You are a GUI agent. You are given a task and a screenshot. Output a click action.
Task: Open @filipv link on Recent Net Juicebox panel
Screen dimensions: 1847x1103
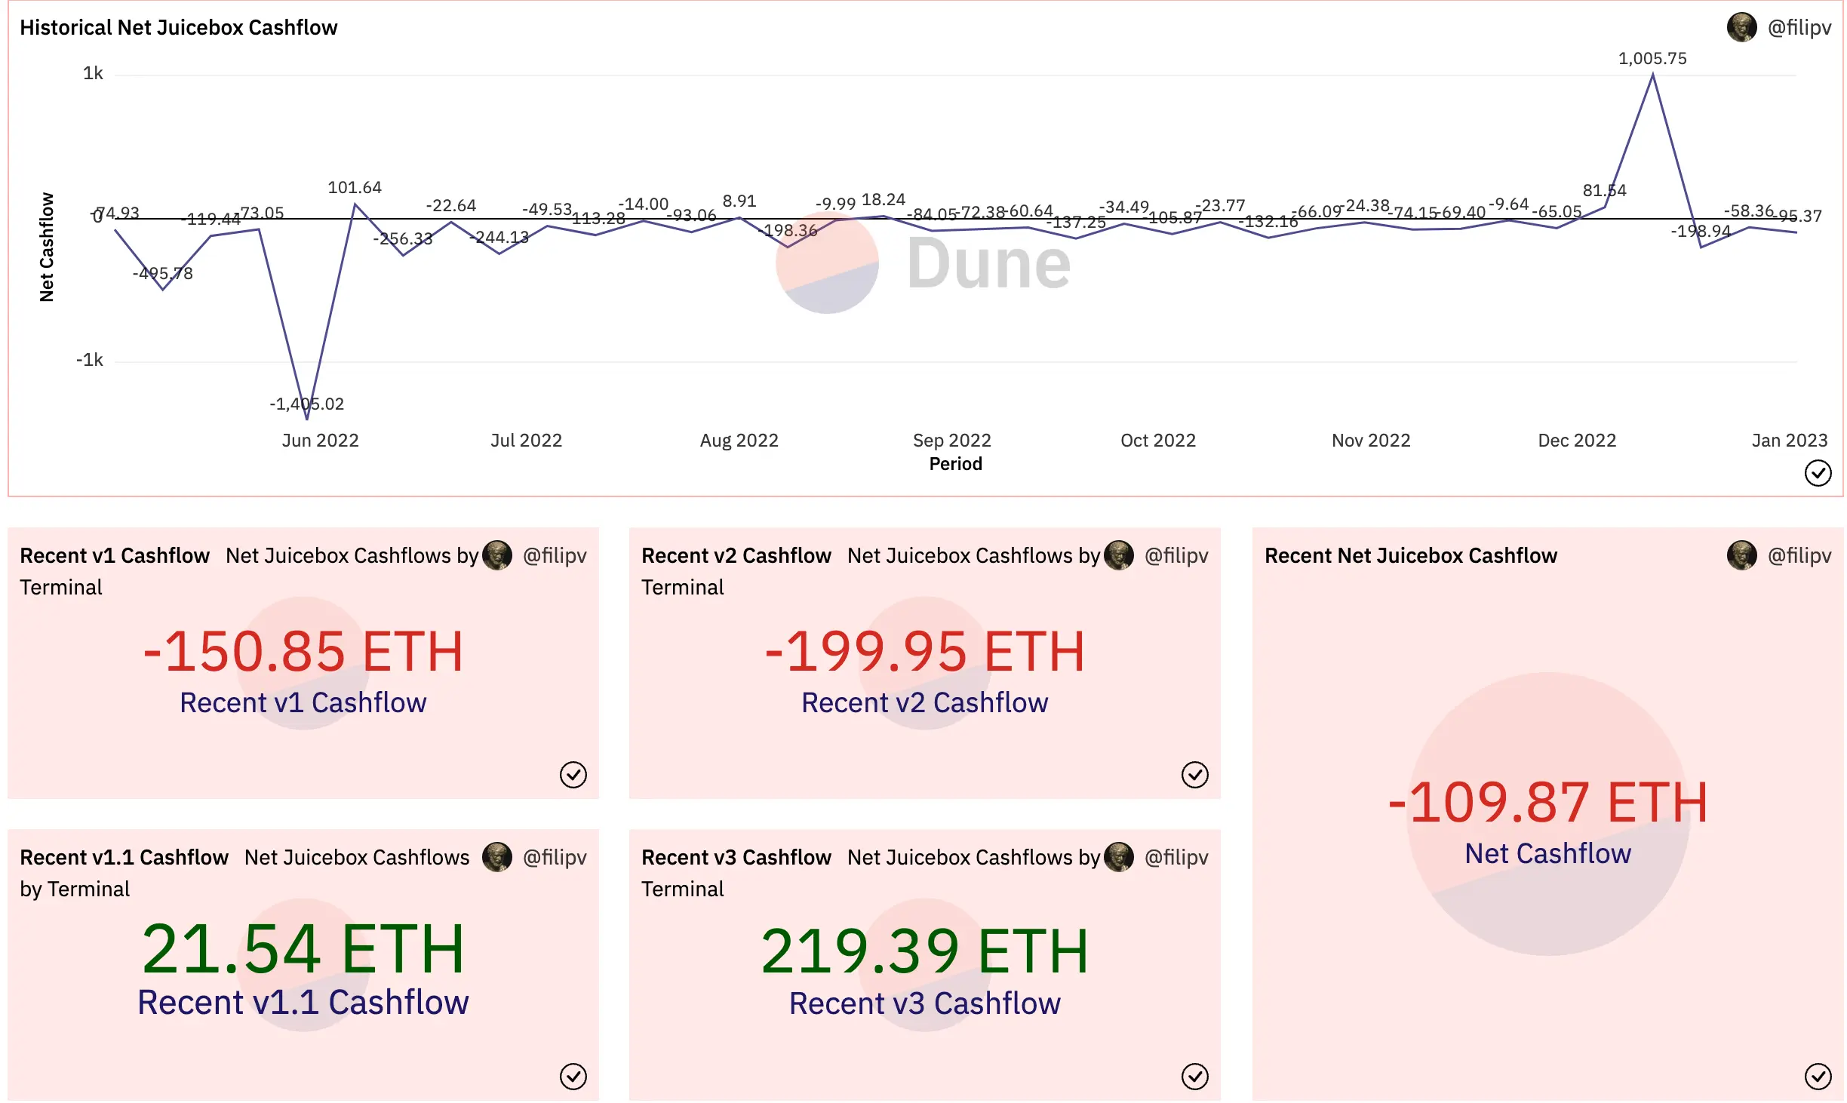click(1799, 556)
